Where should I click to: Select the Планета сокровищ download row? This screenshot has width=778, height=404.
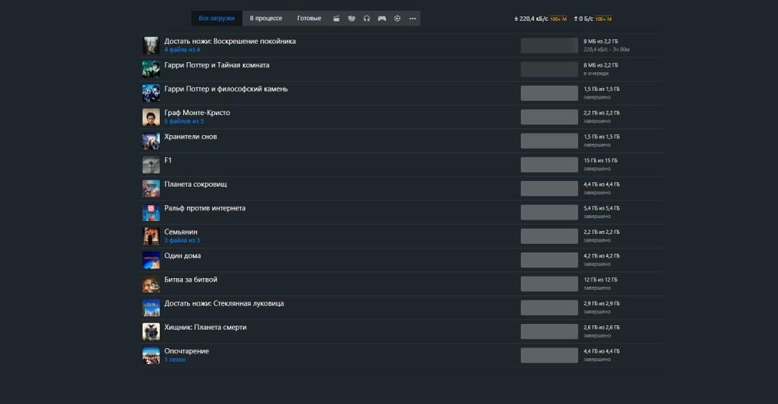[358, 189]
